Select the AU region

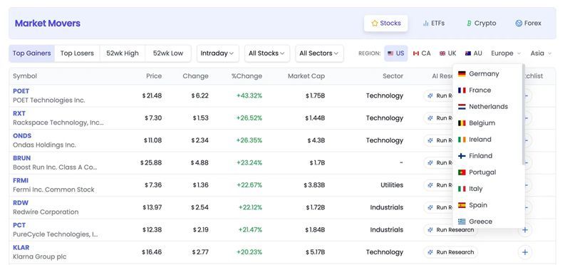pos(473,53)
